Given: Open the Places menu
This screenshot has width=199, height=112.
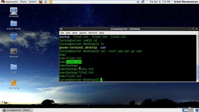Looking at the screenshot, I should coord(23,2).
